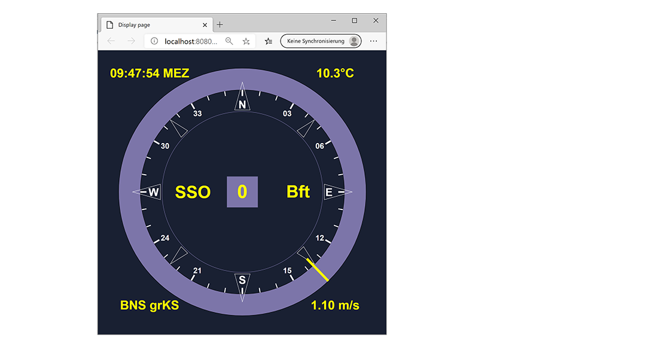Viewport: 667px width, 359px height.
Task: Click the Keine Synchronisierung profile button
Action: pyautogui.click(x=321, y=41)
